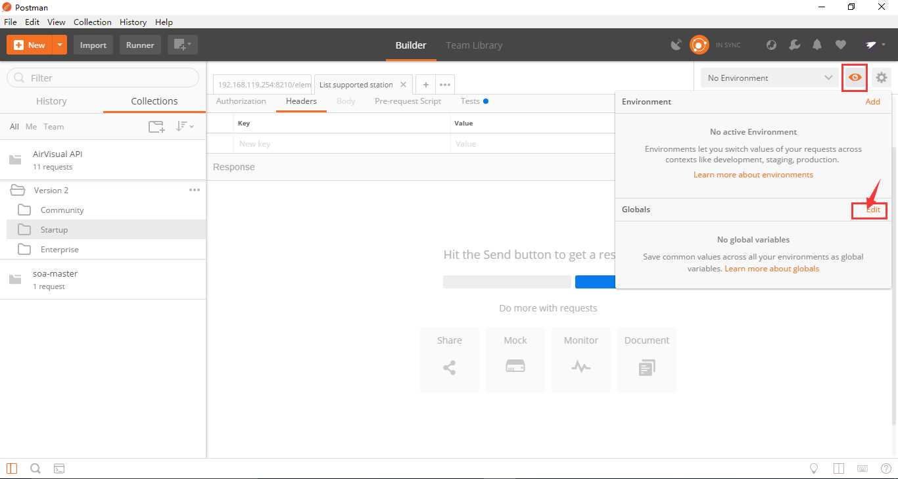
Task: Filter collections by Team
Action: click(54, 127)
